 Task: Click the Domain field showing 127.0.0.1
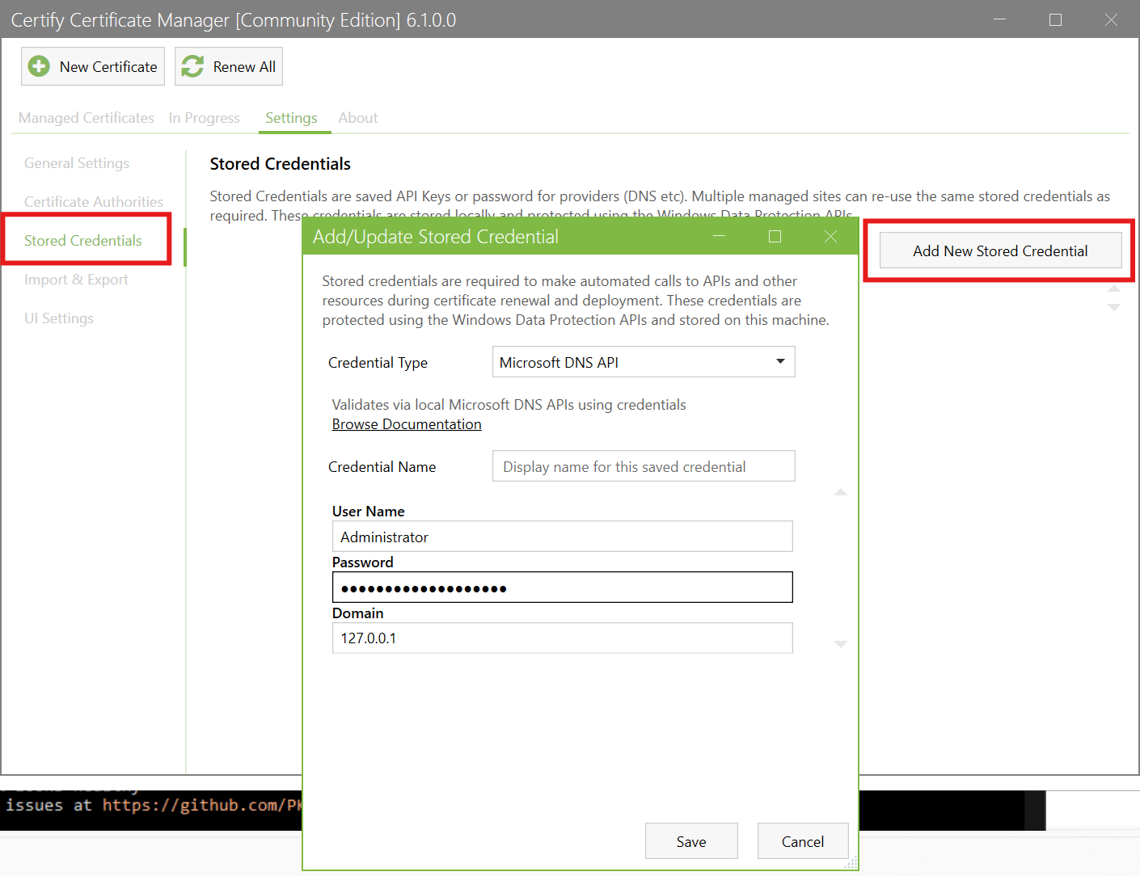point(562,638)
